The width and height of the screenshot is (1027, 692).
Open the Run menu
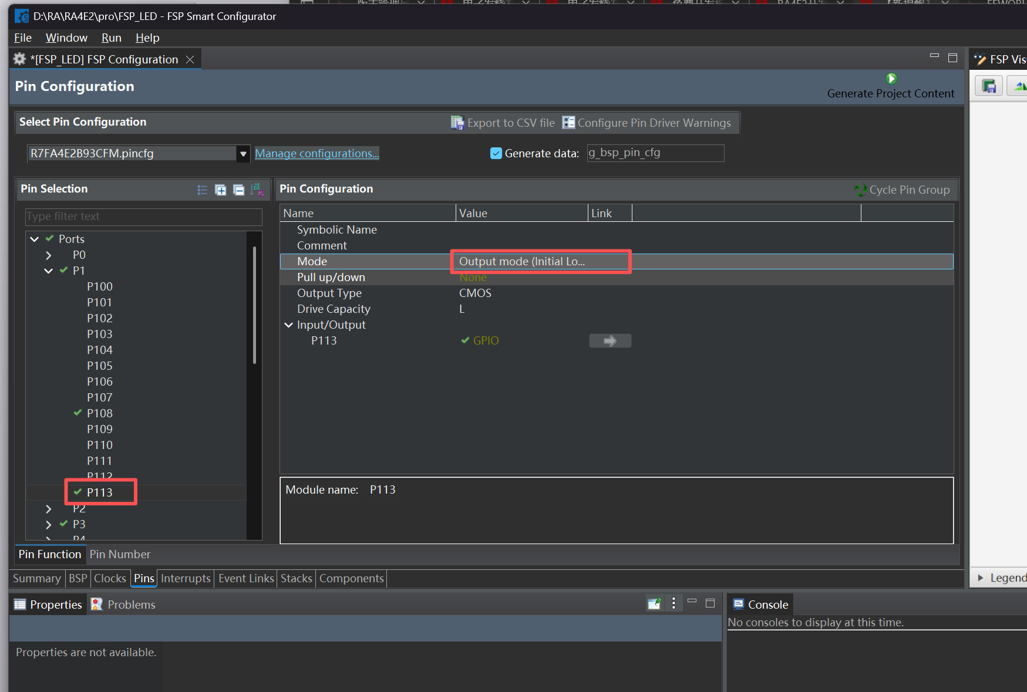point(112,38)
